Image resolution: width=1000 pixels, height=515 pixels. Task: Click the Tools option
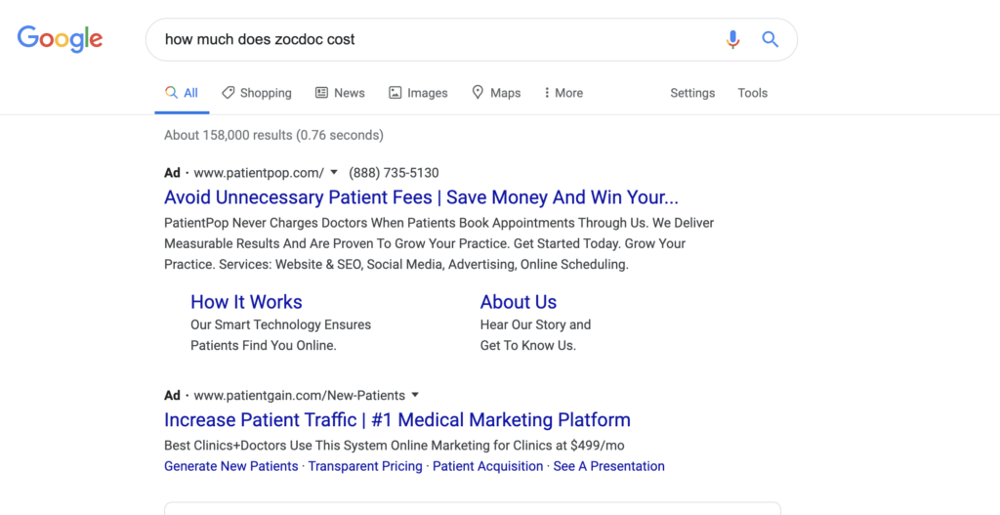pyautogui.click(x=753, y=93)
